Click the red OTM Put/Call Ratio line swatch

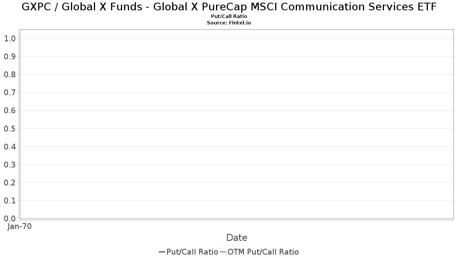[x=223, y=252]
